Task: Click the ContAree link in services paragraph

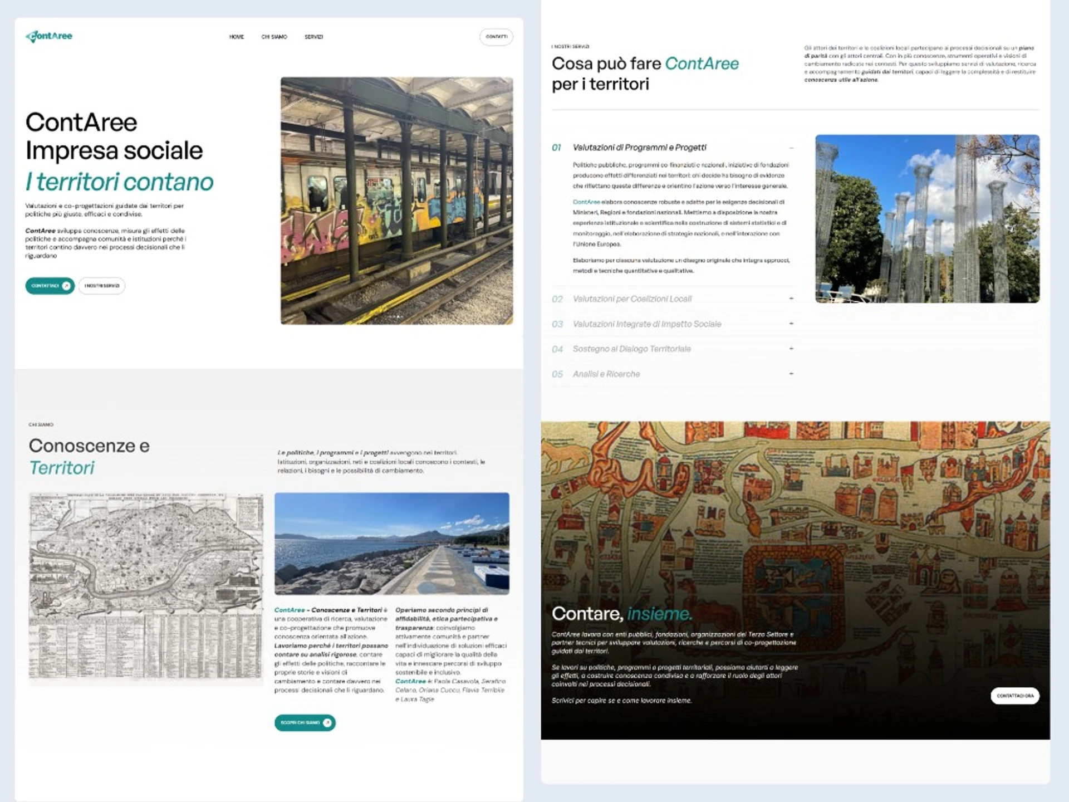Action: click(x=586, y=202)
